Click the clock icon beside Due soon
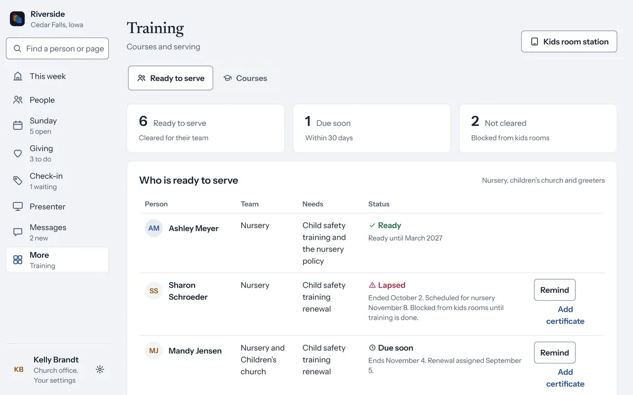Image resolution: width=633 pixels, height=395 pixels. point(372,348)
